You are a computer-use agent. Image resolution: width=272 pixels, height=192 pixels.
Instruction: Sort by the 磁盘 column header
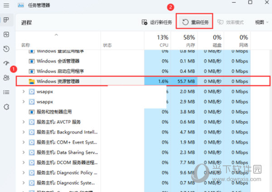tap(211, 41)
